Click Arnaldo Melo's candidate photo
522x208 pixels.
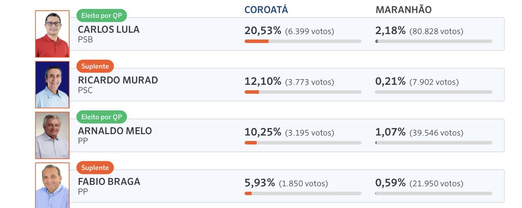click(x=52, y=135)
